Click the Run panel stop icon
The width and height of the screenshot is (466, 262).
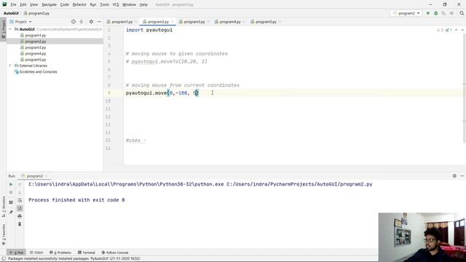(x=11, y=192)
